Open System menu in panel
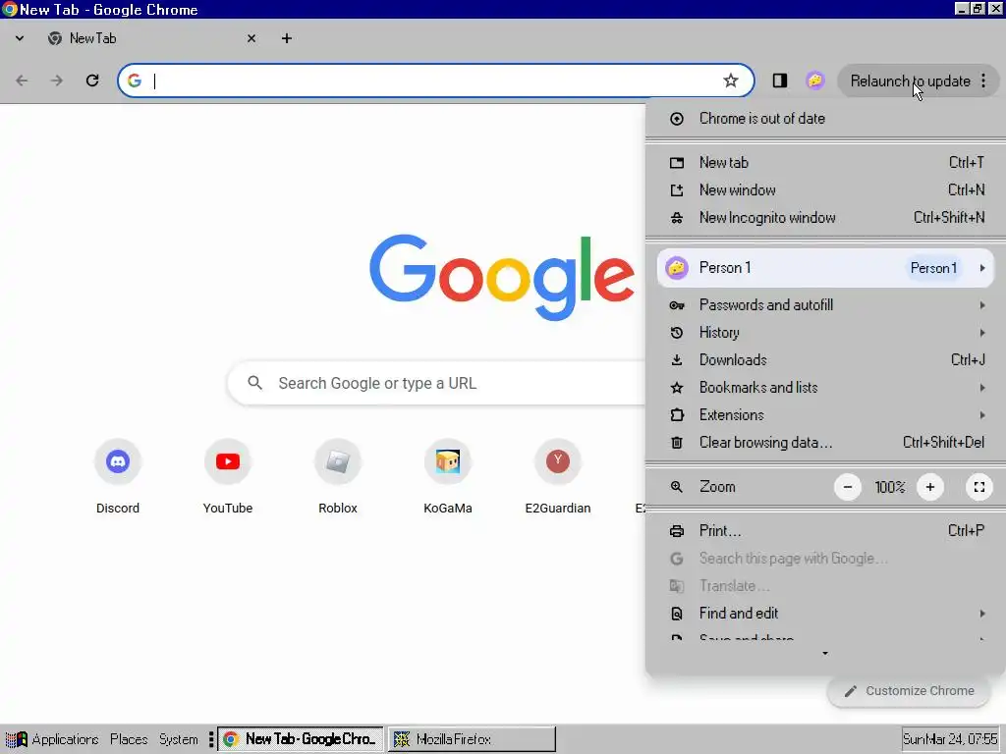This screenshot has height=754, width=1006. 179,739
